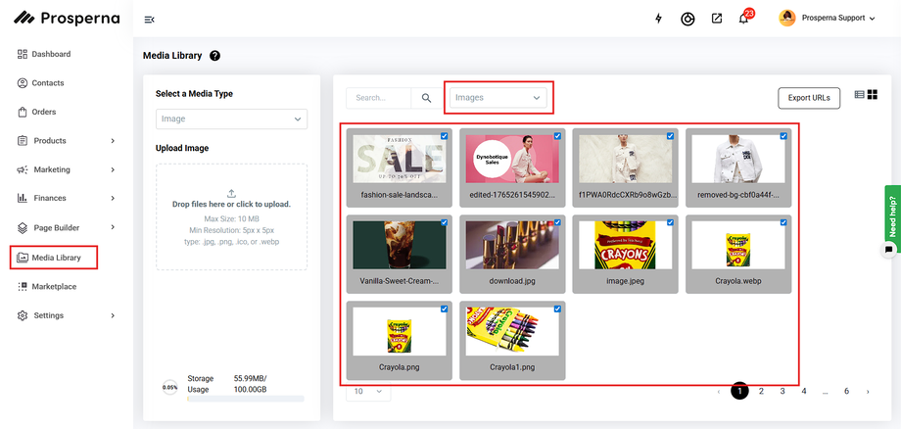Open the chat bubble widget
Image resolution: width=901 pixels, height=429 pixels.
click(888, 250)
